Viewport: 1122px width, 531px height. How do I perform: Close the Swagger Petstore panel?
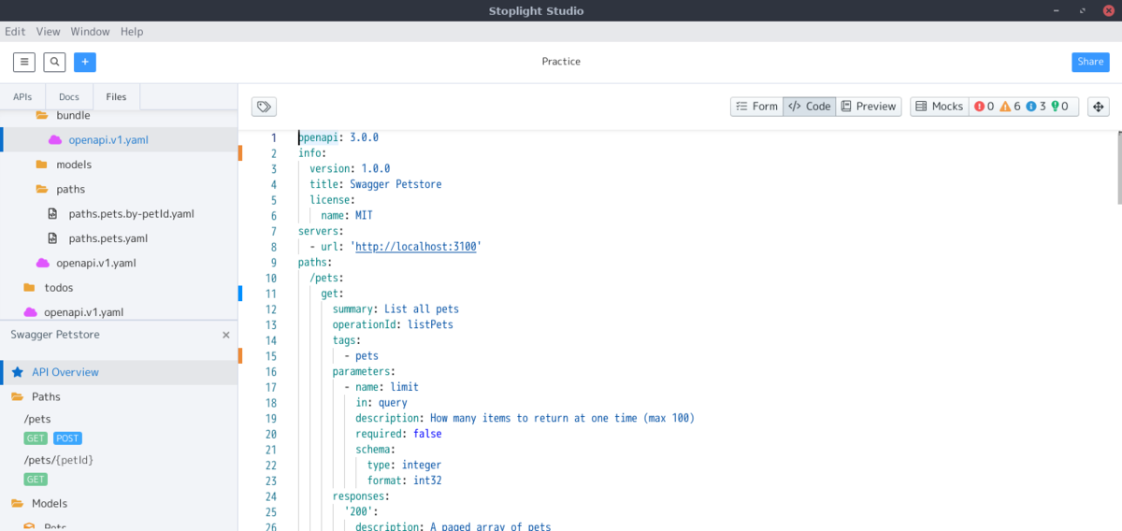pos(225,335)
